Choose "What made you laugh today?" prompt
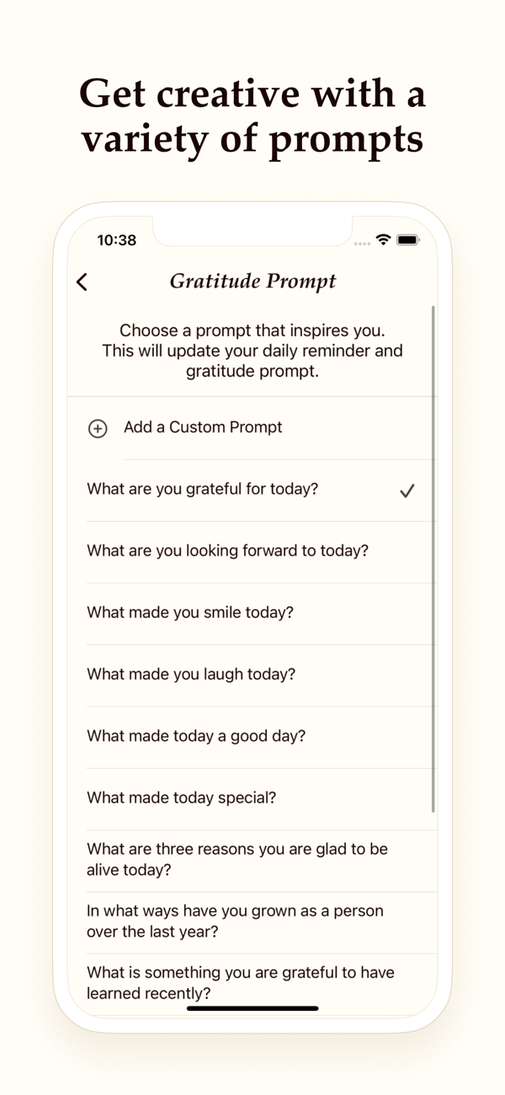The image size is (505, 1095). click(x=252, y=674)
